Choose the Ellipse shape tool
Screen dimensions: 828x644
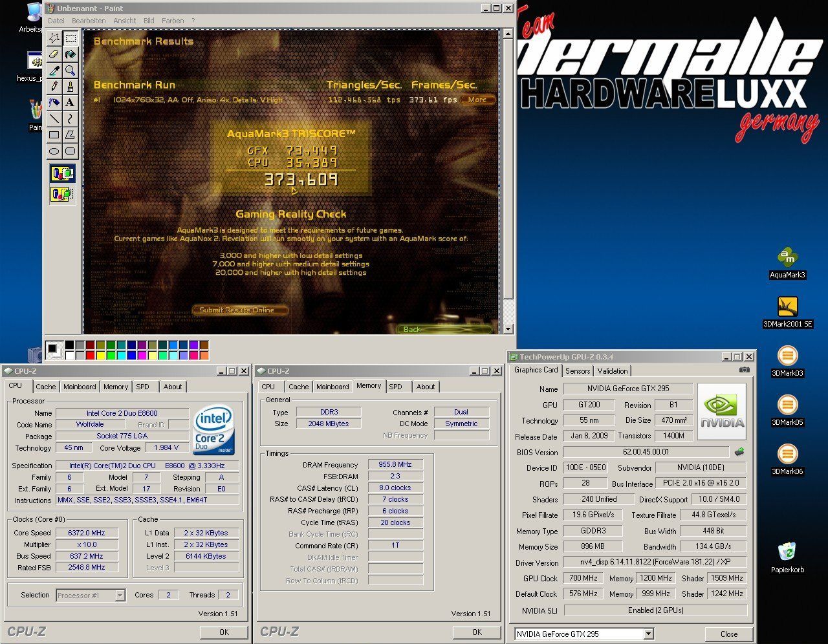[x=54, y=151]
